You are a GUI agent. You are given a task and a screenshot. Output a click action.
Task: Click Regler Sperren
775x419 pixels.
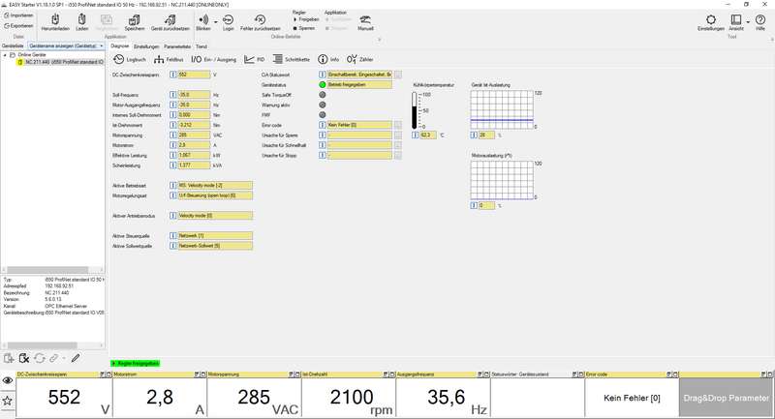coord(304,28)
